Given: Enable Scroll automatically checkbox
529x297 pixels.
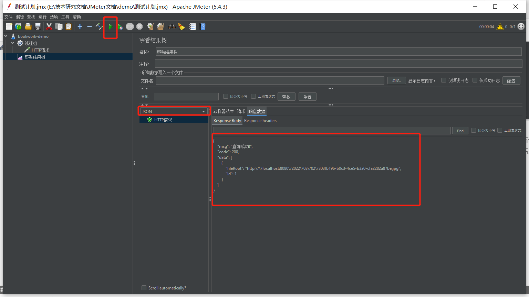Looking at the screenshot, I should 144,288.
